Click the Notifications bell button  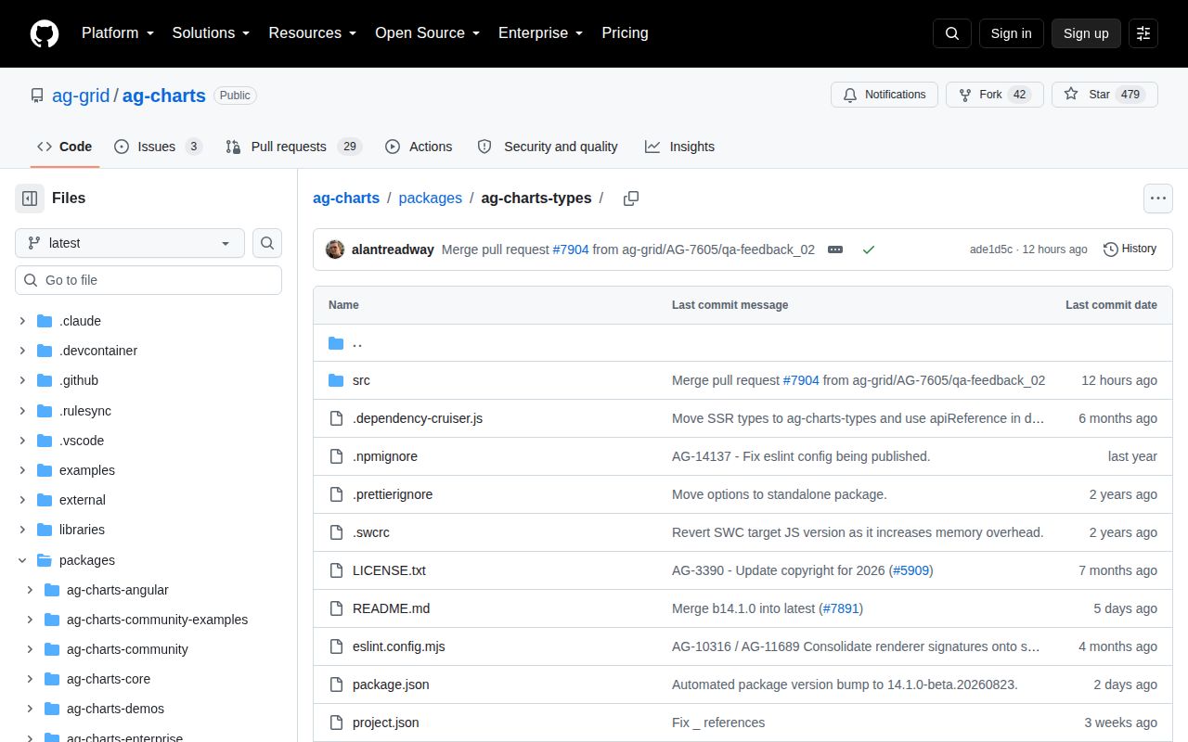[x=884, y=95]
